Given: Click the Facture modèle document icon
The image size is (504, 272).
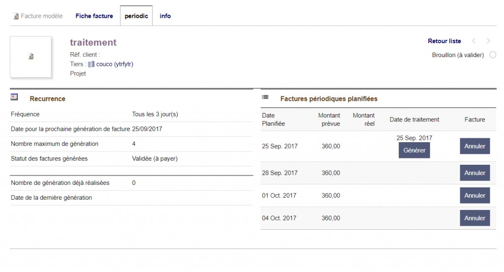Looking at the screenshot, I should click(16, 16).
